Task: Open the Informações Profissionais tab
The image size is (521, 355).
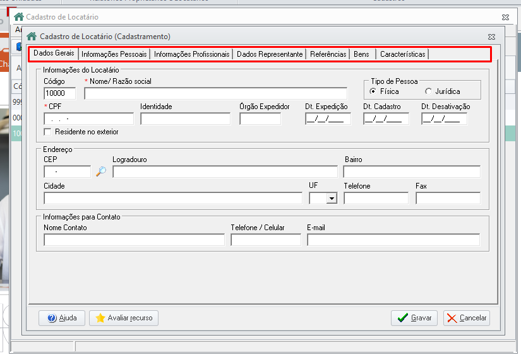Action: point(192,54)
